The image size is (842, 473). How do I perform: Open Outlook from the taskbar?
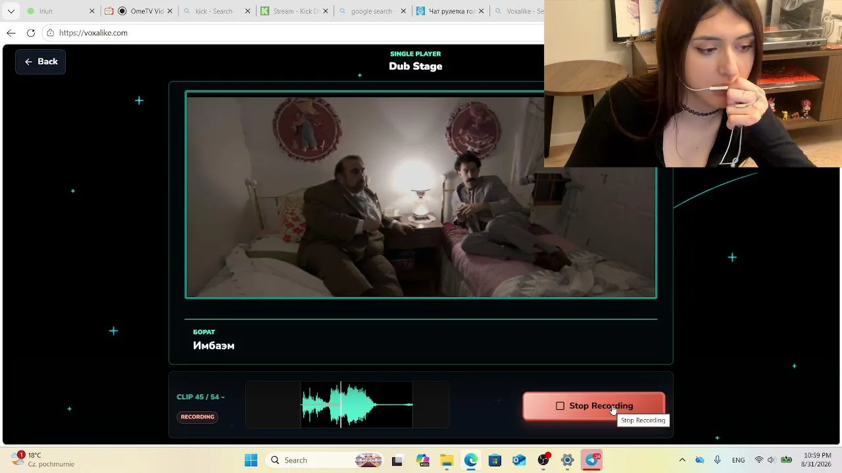tap(519, 460)
